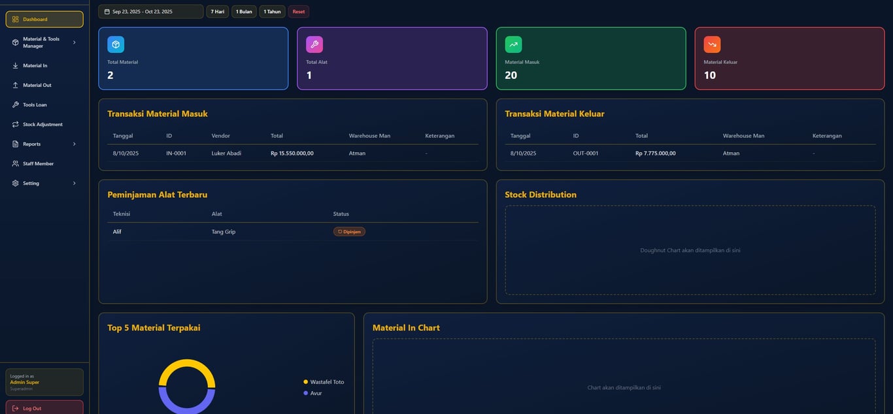Viewport: 893px width, 414px height.
Task: Click the green Material Masuk trend icon
Action: (x=513, y=44)
